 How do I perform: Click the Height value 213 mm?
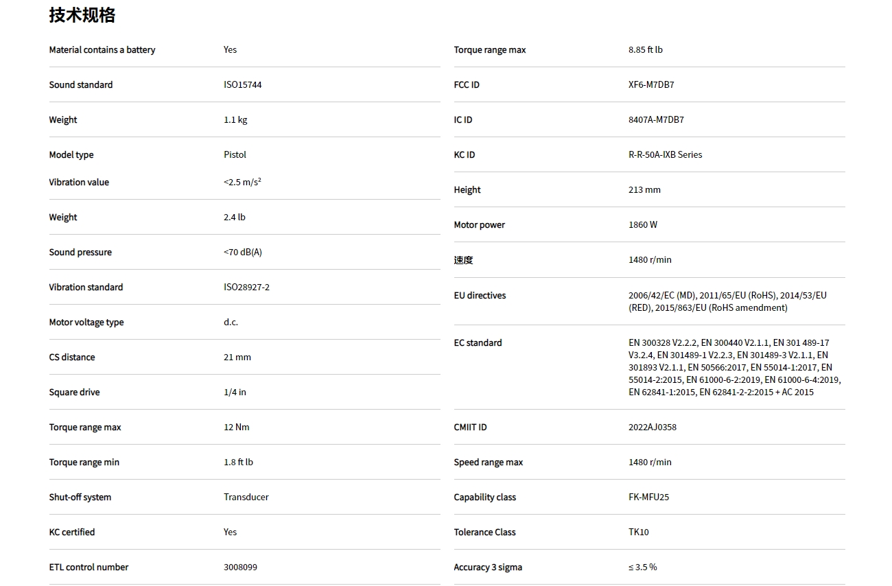click(x=644, y=190)
